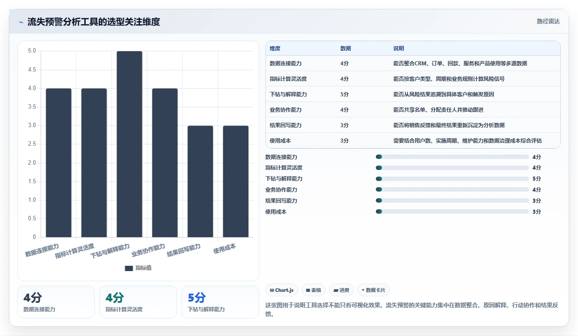Click the Chart.js tag chip
This screenshot has height=336, width=578.
coord(282,290)
